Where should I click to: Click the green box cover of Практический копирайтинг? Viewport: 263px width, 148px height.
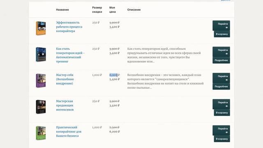pos(41,133)
